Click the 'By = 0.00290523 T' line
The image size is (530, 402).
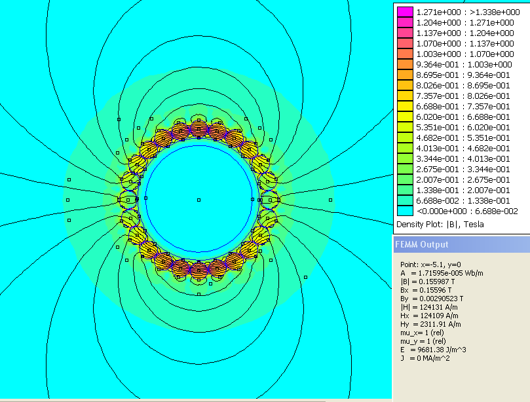tap(432, 299)
